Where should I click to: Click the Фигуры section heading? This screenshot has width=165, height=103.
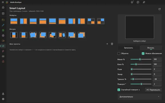13,29
